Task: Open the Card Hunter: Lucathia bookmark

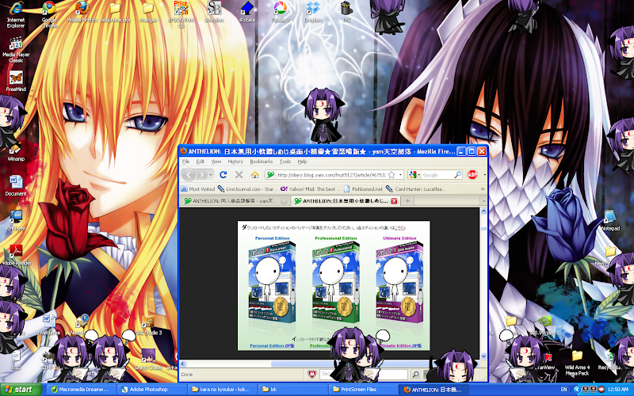Action: pyautogui.click(x=416, y=188)
